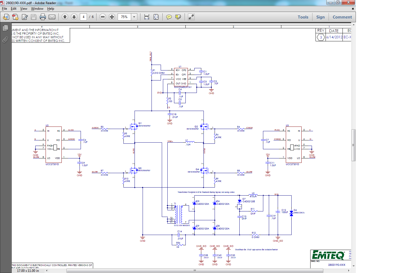Open the Help menu
The width and height of the screenshot is (417, 273).
[51, 9]
